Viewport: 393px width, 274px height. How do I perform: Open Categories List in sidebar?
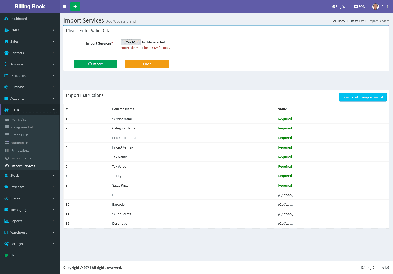pos(22,127)
